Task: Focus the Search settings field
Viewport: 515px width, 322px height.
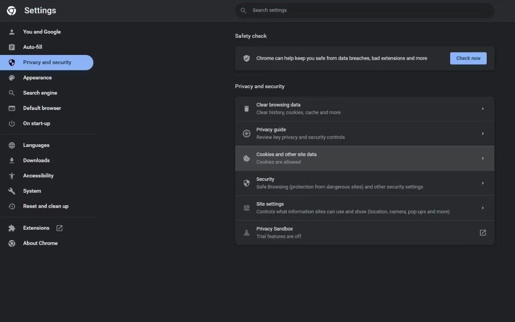Action: pyautogui.click(x=365, y=10)
